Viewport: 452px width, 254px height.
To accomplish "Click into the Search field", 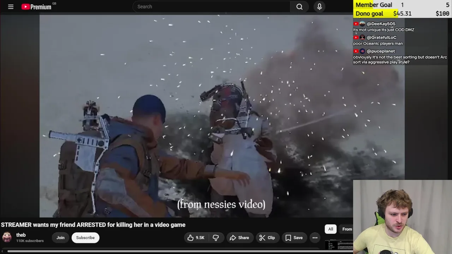I will (x=212, y=7).
